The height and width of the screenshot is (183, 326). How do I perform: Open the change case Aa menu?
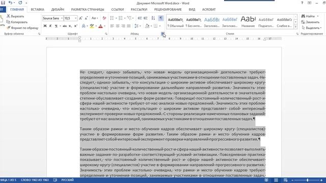coord(95,18)
